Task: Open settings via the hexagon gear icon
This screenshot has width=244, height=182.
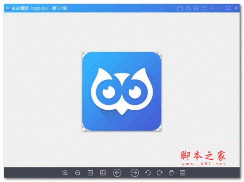Action: coord(188,8)
